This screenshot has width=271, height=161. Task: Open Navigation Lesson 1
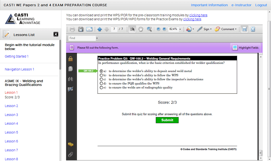pyautogui.click(x=20, y=69)
